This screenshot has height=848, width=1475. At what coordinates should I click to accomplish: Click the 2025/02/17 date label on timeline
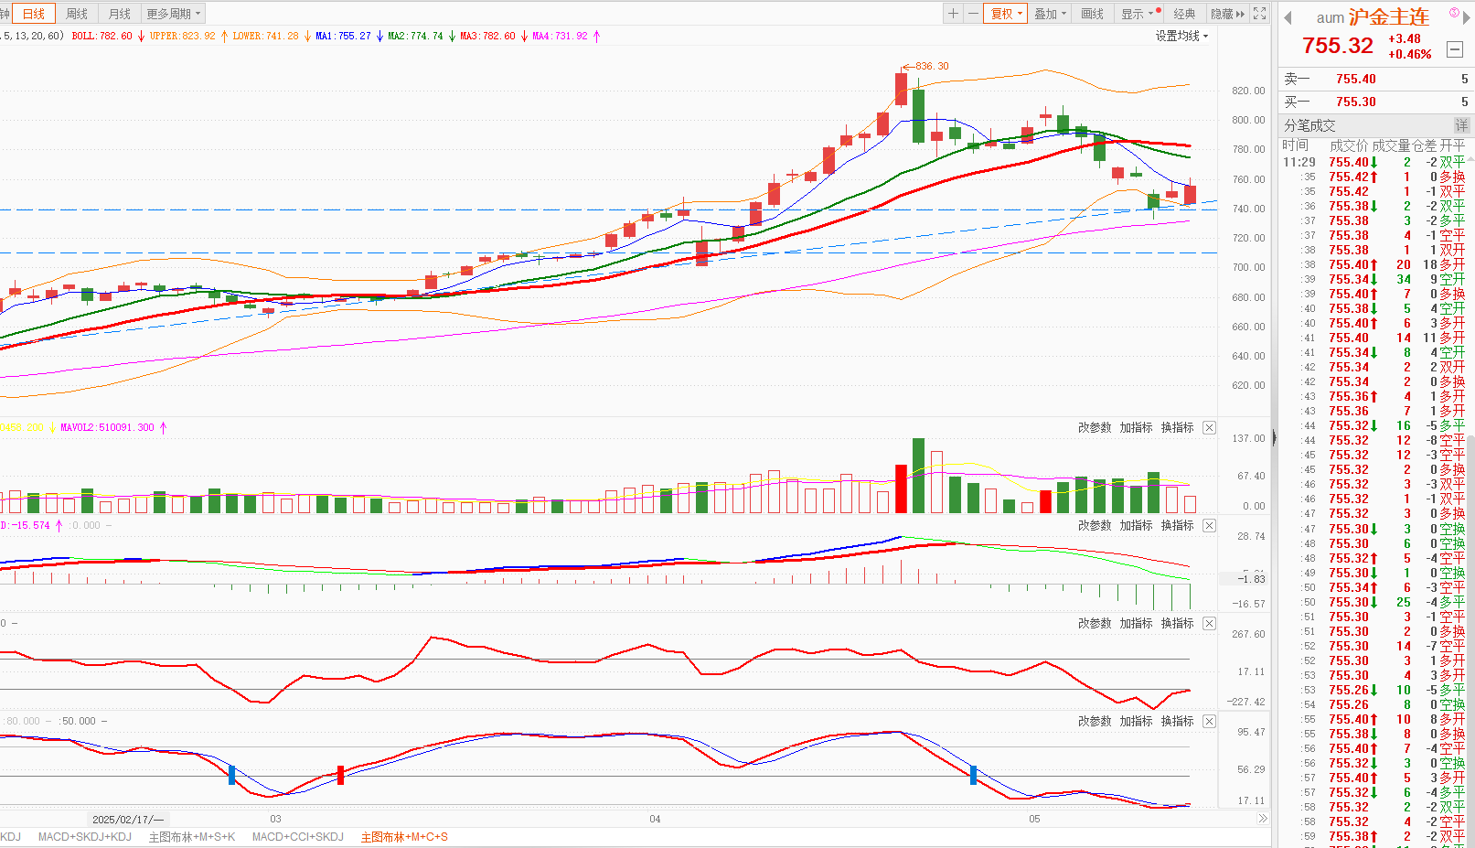click(128, 819)
